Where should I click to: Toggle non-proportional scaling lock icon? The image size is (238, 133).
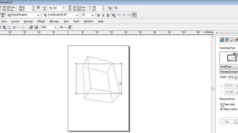click(38, 7)
